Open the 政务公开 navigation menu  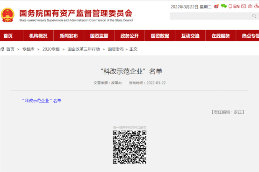129,36
